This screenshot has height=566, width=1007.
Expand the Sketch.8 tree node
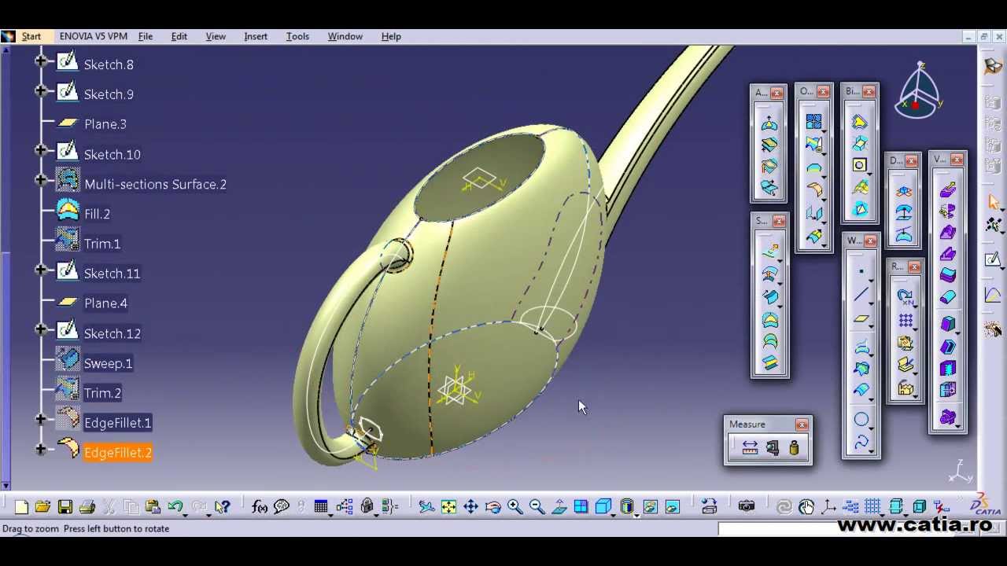click(x=41, y=61)
